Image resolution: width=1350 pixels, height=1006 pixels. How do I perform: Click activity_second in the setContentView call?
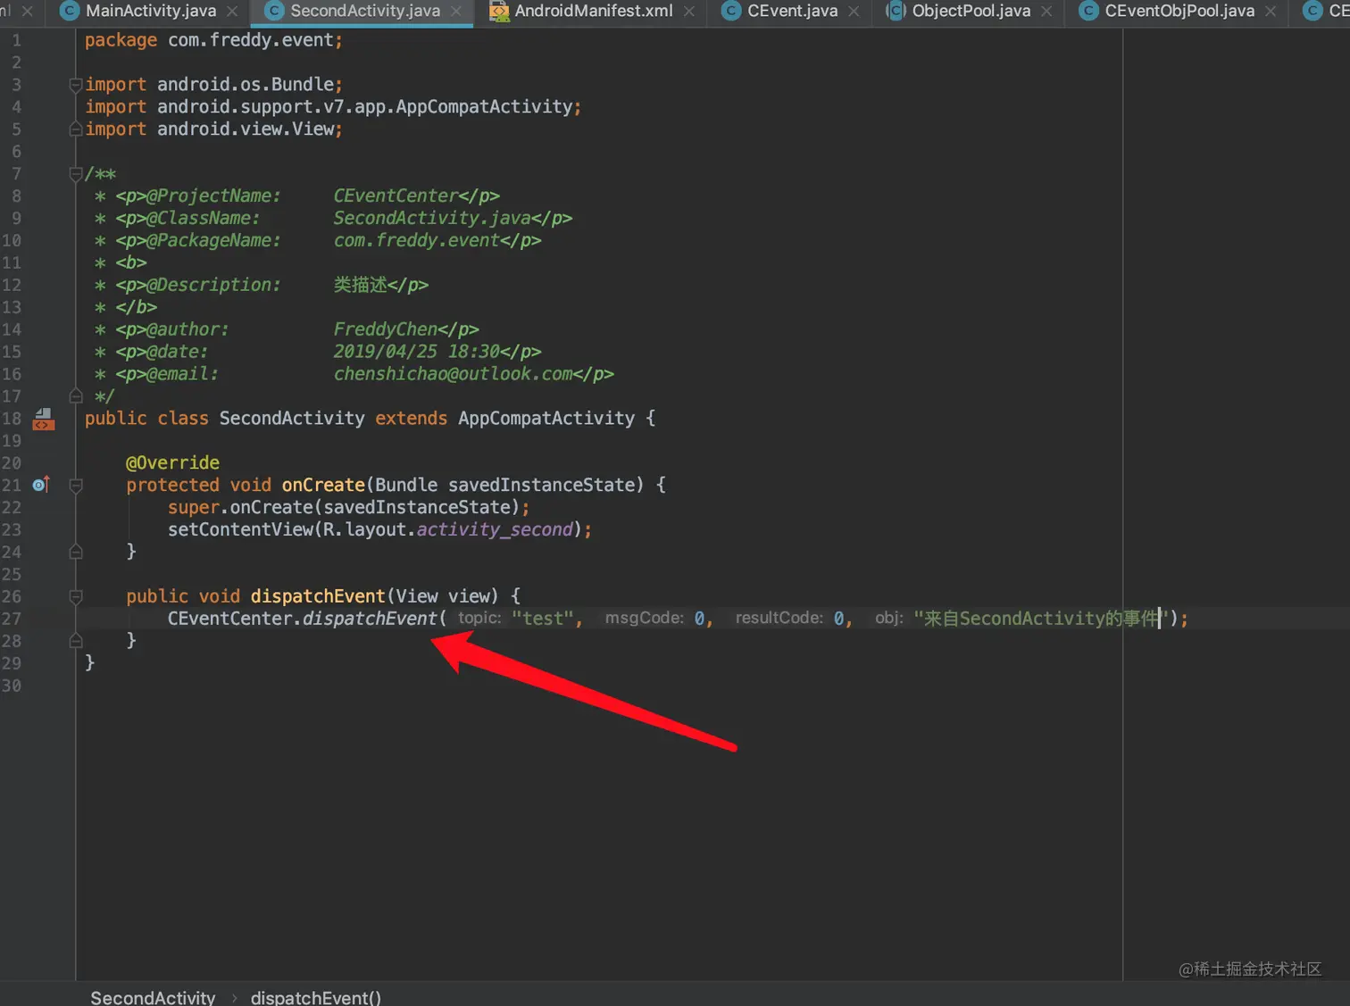[x=495, y=530]
